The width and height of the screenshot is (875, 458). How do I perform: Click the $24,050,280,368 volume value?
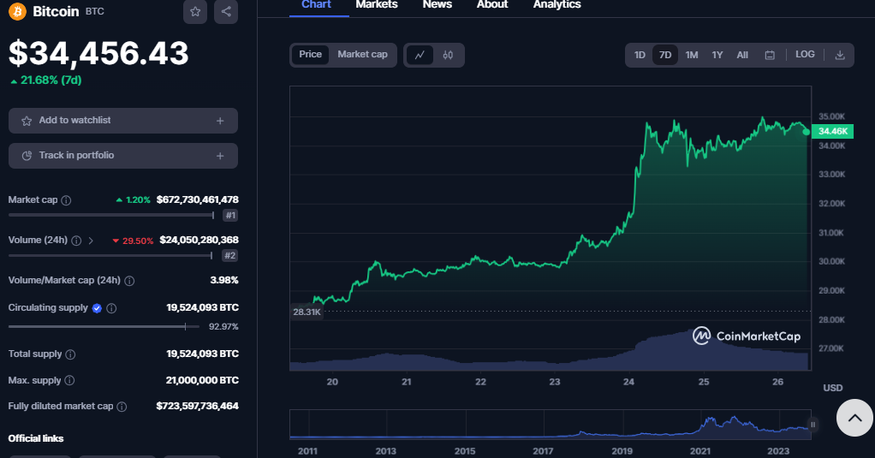click(199, 240)
